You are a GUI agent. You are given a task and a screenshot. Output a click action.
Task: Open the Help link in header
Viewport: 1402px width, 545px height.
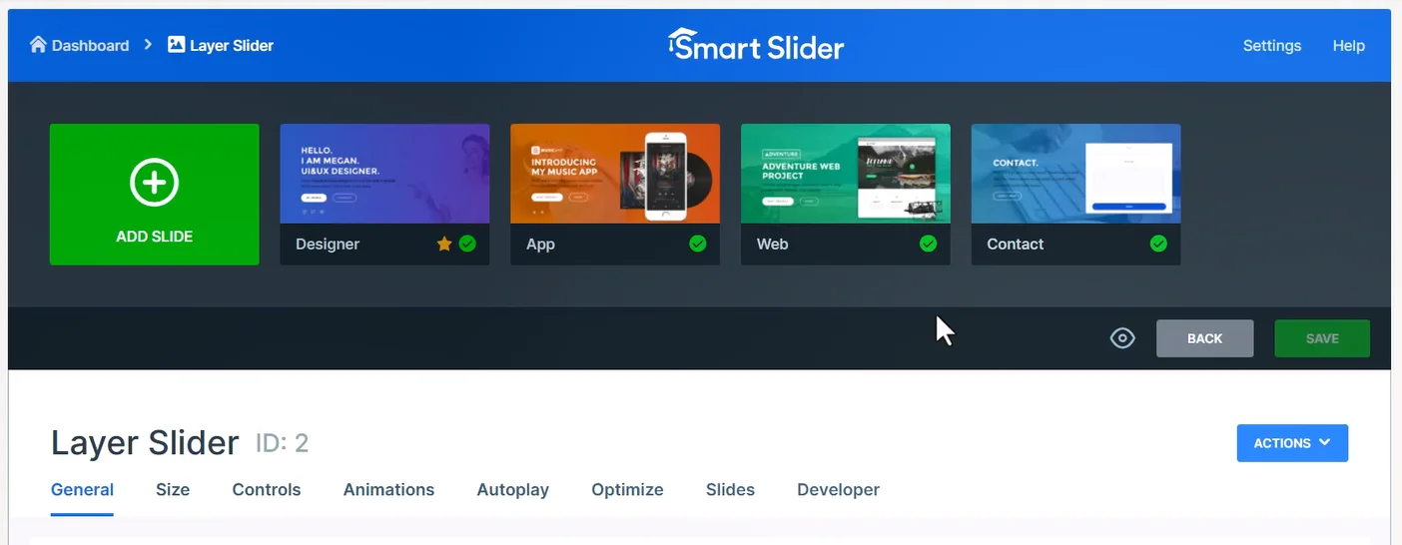coord(1348,46)
